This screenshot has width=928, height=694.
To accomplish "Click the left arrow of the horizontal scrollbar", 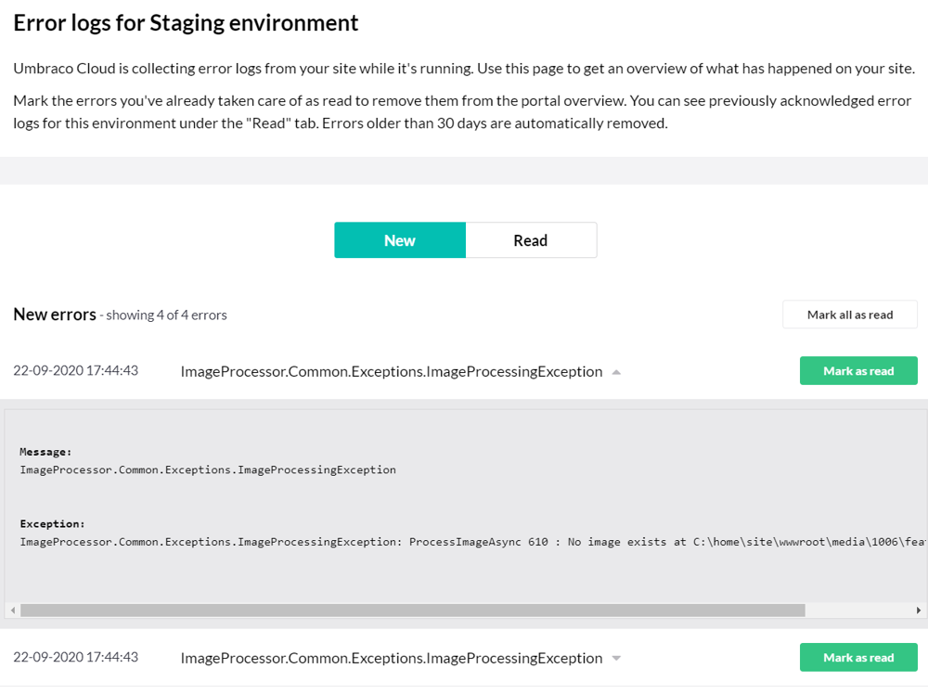I will click(12, 610).
